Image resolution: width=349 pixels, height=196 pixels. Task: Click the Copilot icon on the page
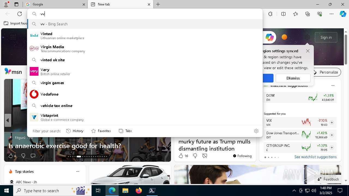pos(269,37)
